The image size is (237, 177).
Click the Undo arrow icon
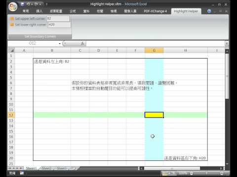click(x=29, y=4)
